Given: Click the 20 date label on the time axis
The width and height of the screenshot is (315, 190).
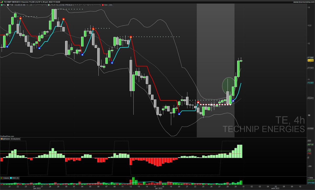Looking at the screenshot, I should coord(179,186).
